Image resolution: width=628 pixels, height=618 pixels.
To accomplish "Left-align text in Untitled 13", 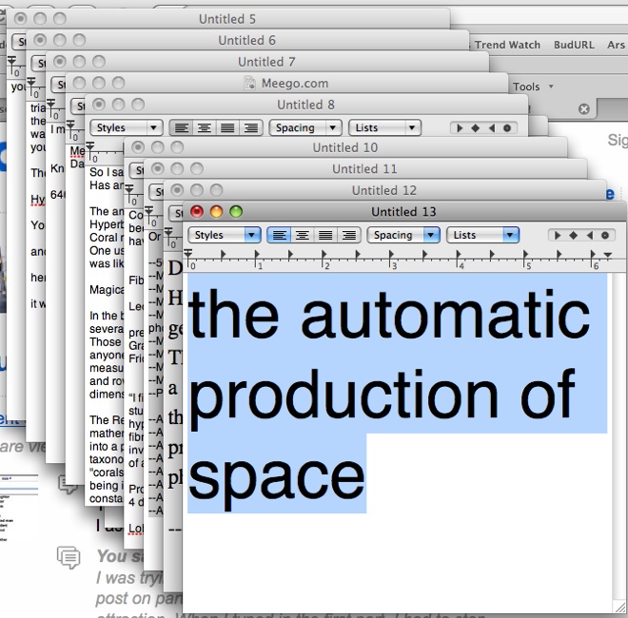I will 279,235.
